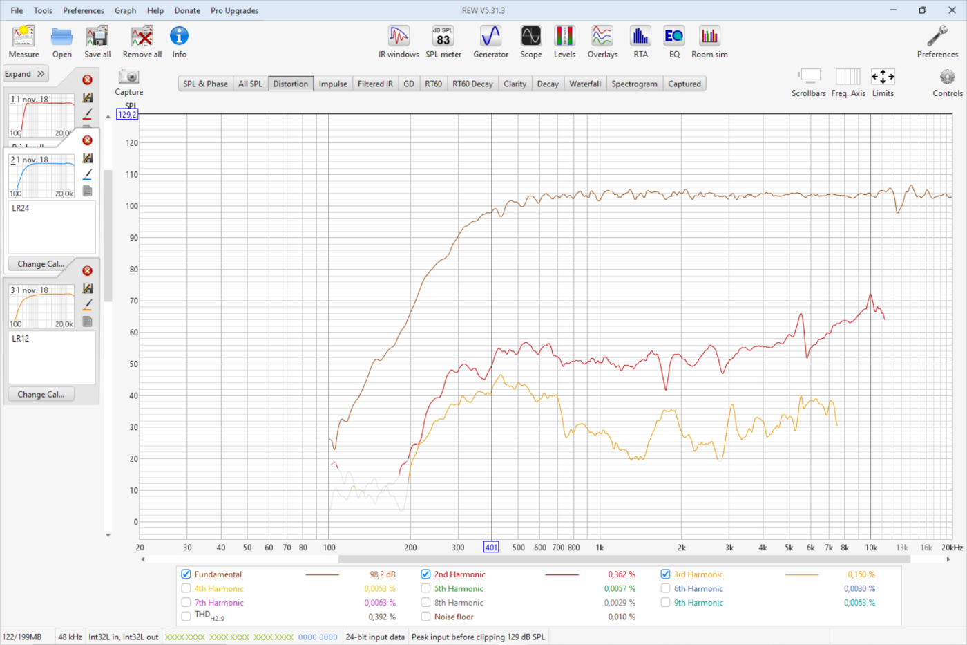Expand the measurements panel

pyautogui.click(x=25, y=74)
